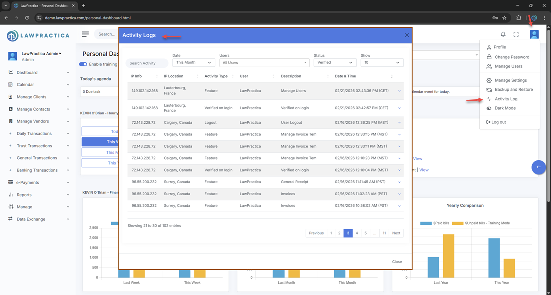Open the Status Verified dropdown
This screenshot has width=551, height=295.
(x=335, y=63)
